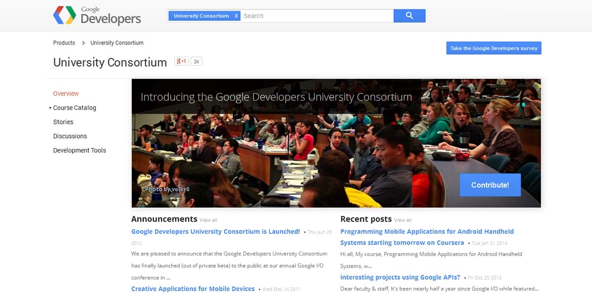Image resolution: width=592 pixels, height=296 pixels.
Task: Click the 'Hi all, My course' post excerpt
Action: (x=431, y=260)
